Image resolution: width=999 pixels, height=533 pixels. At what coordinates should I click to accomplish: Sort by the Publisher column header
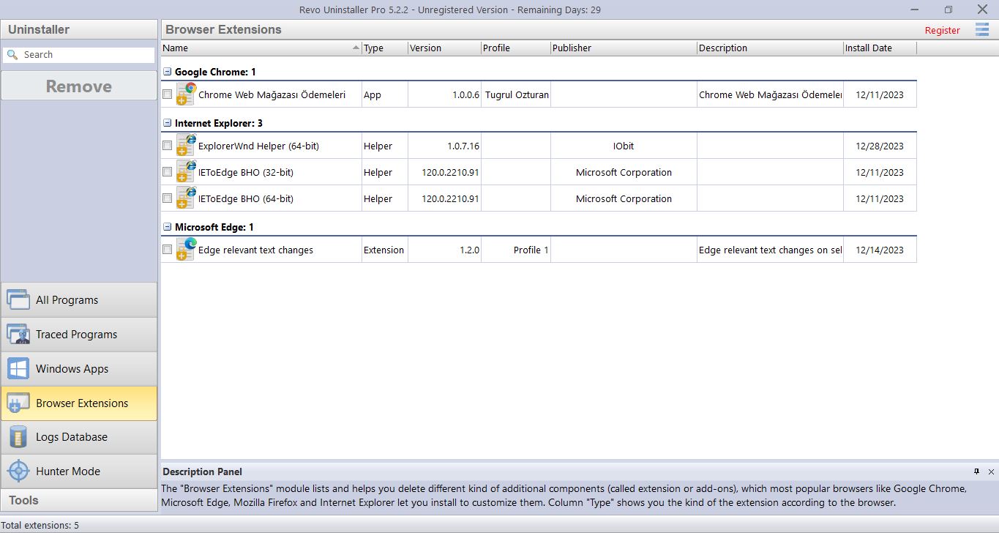point(624,48)
